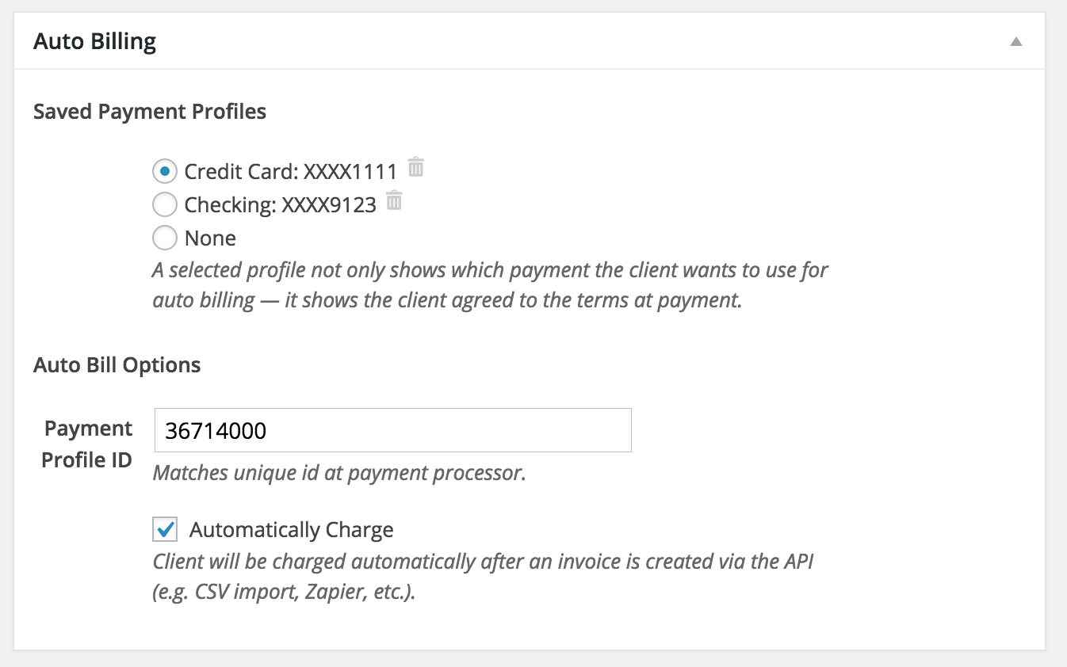Click the Auto Billing panel title
Viewport: 1067px width, 667px height.
pyautogui.click(x=95, y=41)
